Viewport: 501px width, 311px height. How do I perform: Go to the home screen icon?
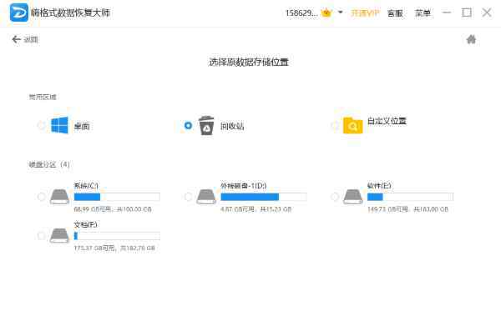(x=471, y=39)
